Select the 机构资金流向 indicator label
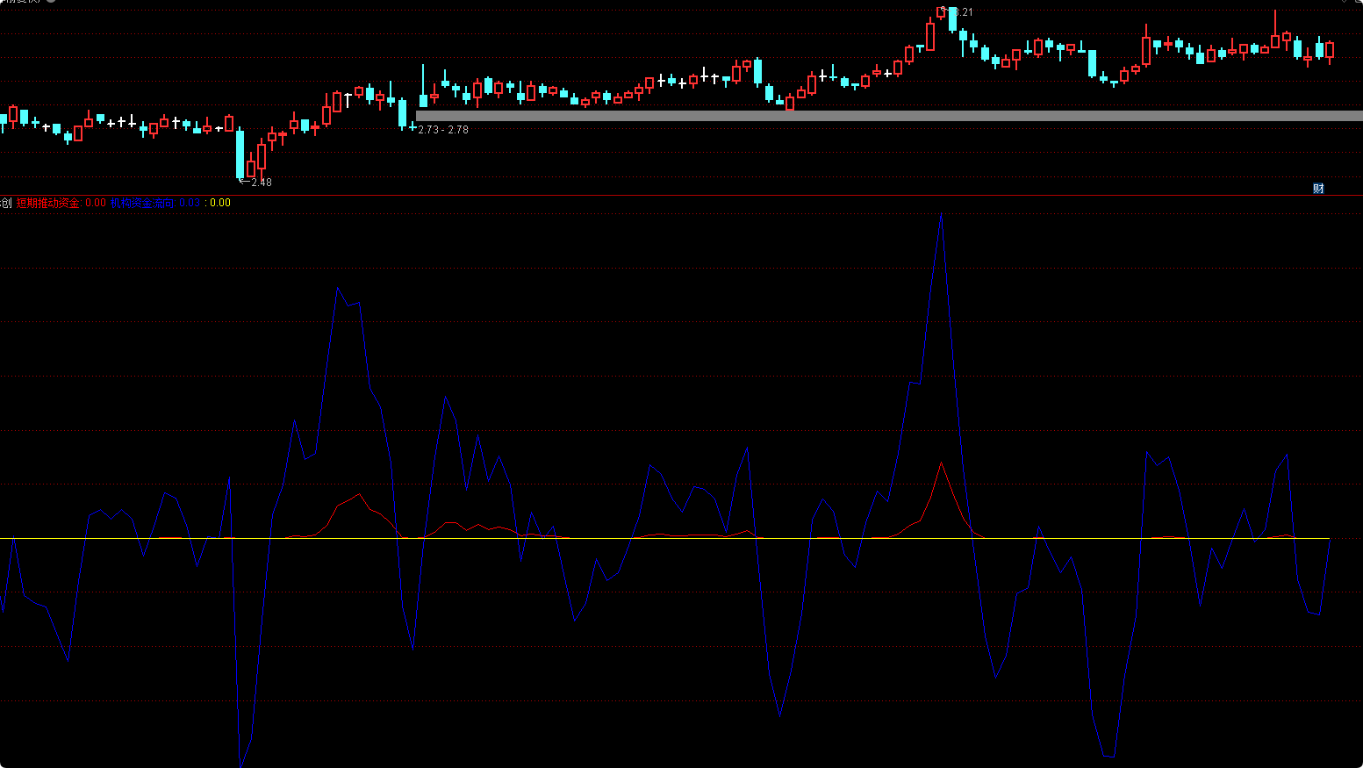This screenshot has height=768, width=1363. pos(142,203)
